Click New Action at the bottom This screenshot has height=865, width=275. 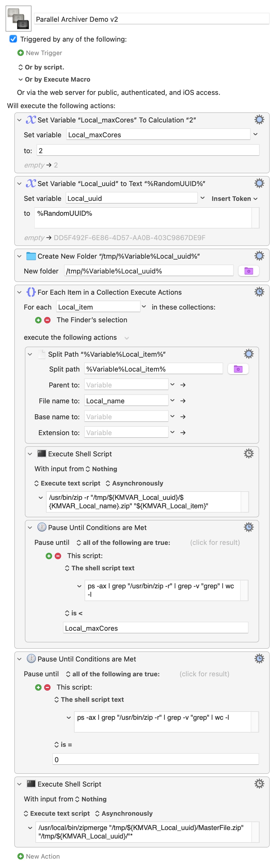pyautogui.click(x=39, y=856)
